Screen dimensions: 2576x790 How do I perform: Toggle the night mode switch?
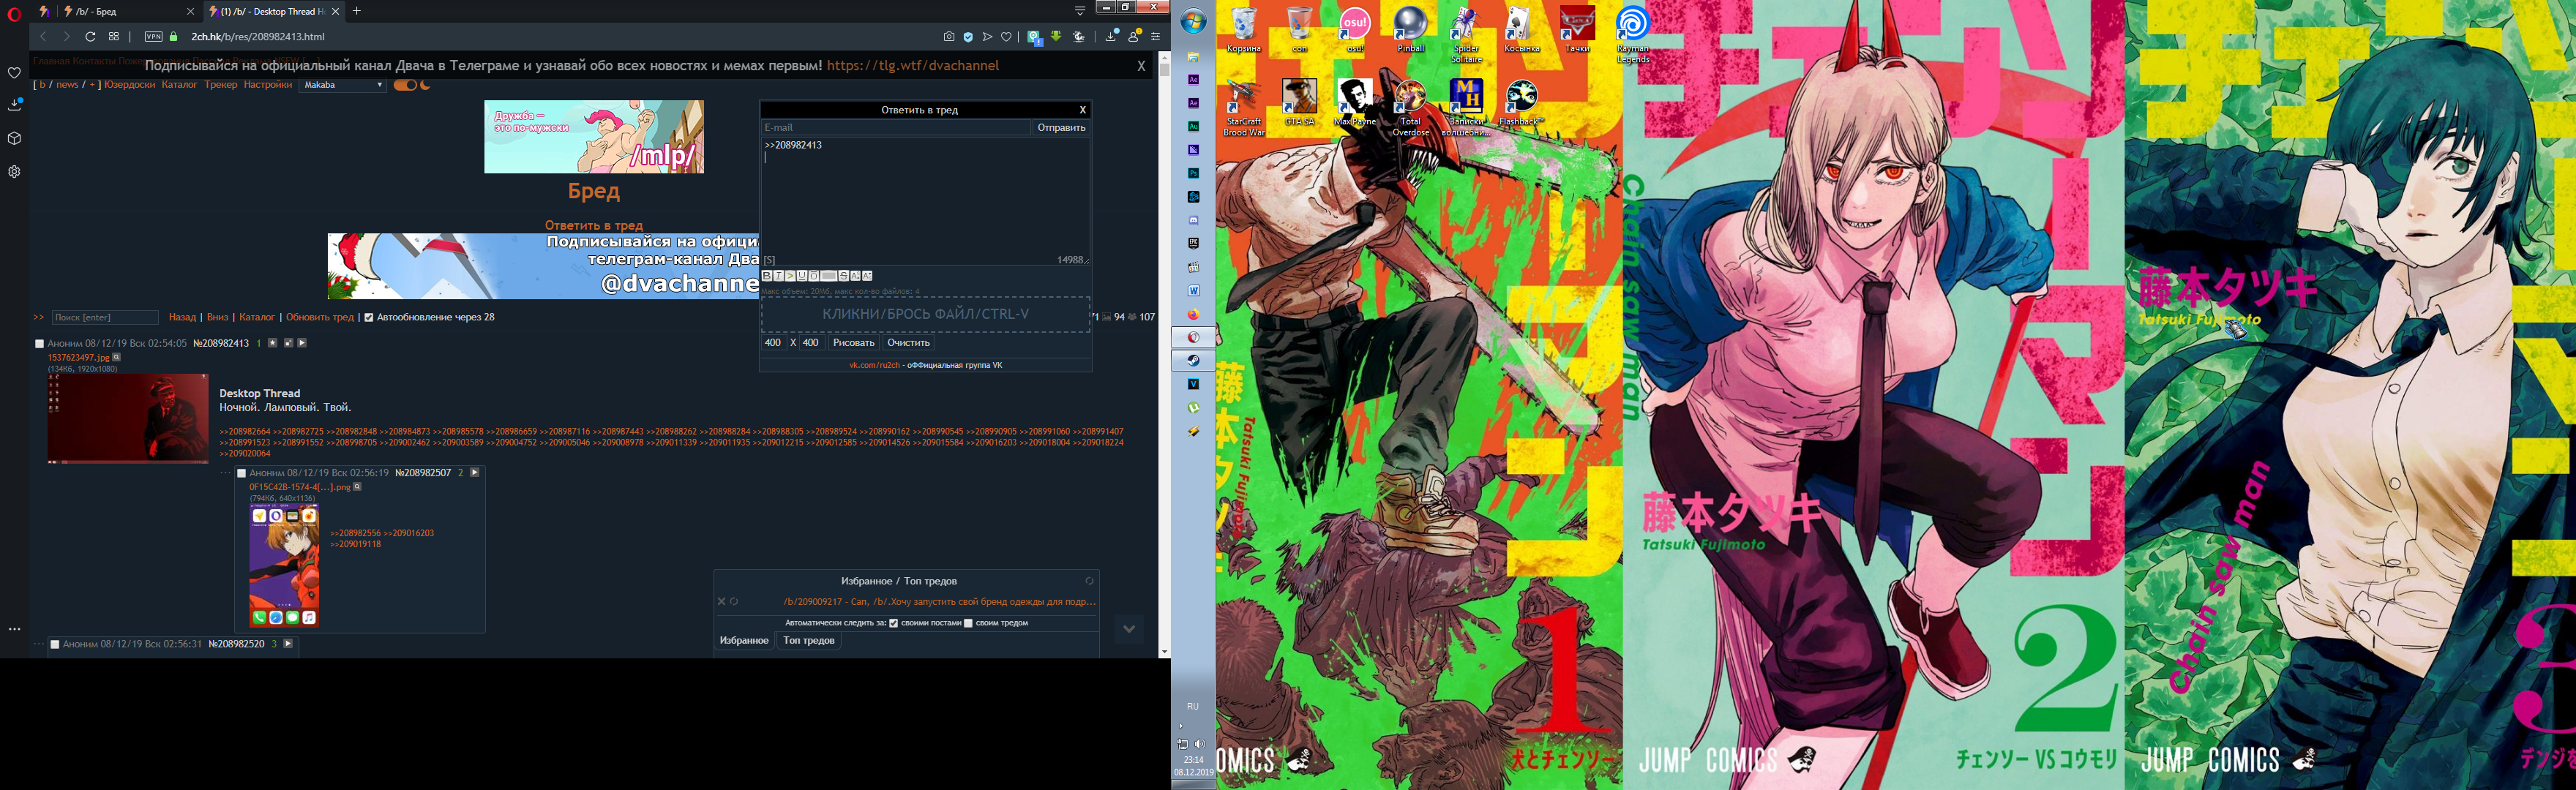click(x=405, y=85)
